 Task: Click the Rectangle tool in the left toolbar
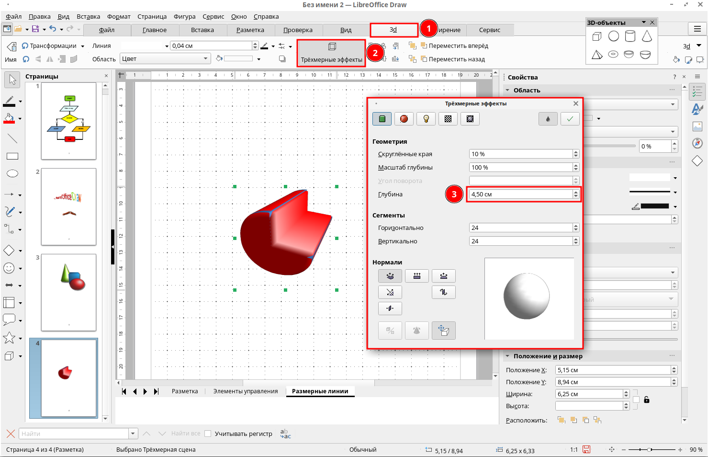(12, 156)
